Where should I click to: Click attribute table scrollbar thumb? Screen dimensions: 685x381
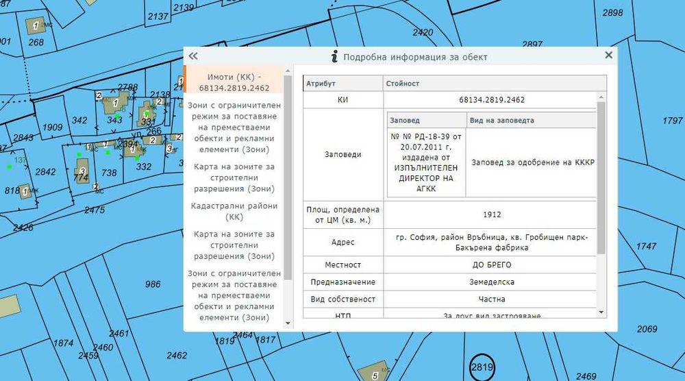pyautogui.click(x=601, y=177)
